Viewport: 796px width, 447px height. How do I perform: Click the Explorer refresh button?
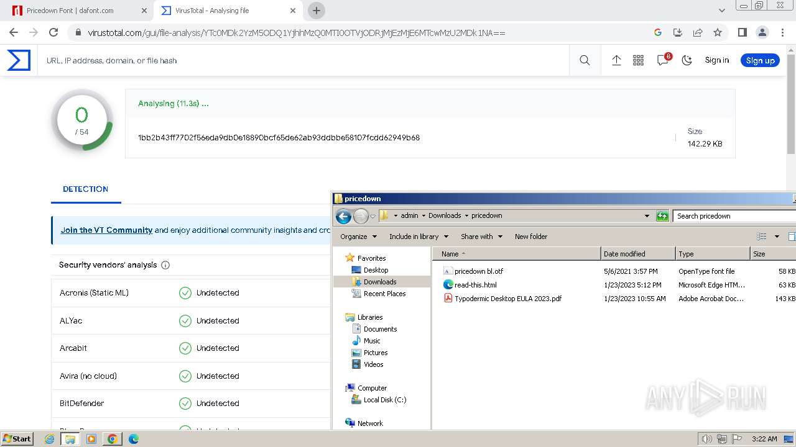662,216
